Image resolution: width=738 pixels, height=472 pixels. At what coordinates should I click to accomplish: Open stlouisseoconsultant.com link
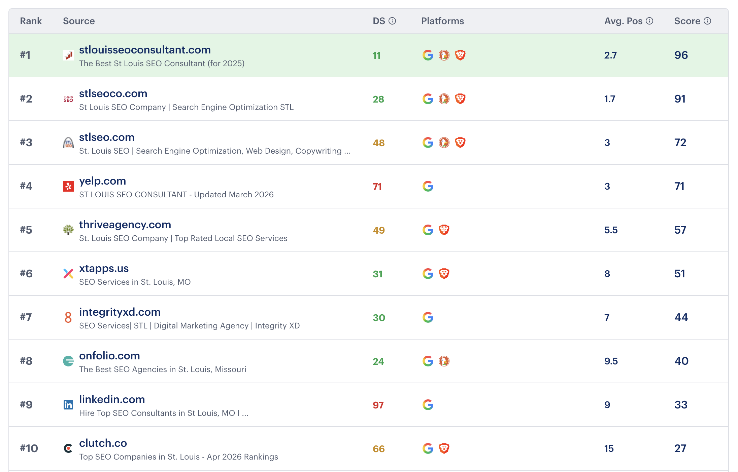click(145, 50)
